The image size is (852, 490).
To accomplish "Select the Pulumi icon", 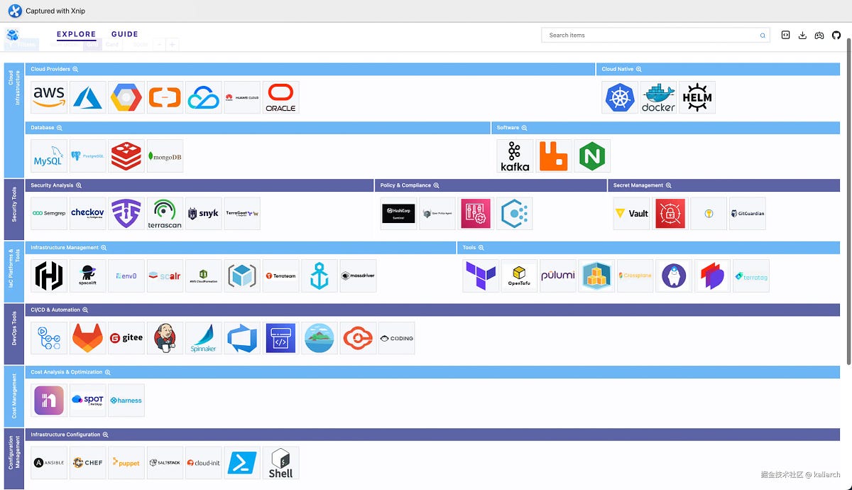I will tap(558, 276).
